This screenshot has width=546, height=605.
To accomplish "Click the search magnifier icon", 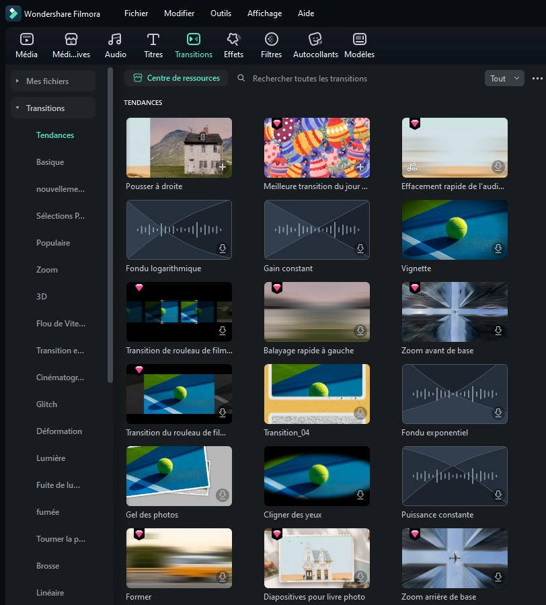I will click(241, 78).
